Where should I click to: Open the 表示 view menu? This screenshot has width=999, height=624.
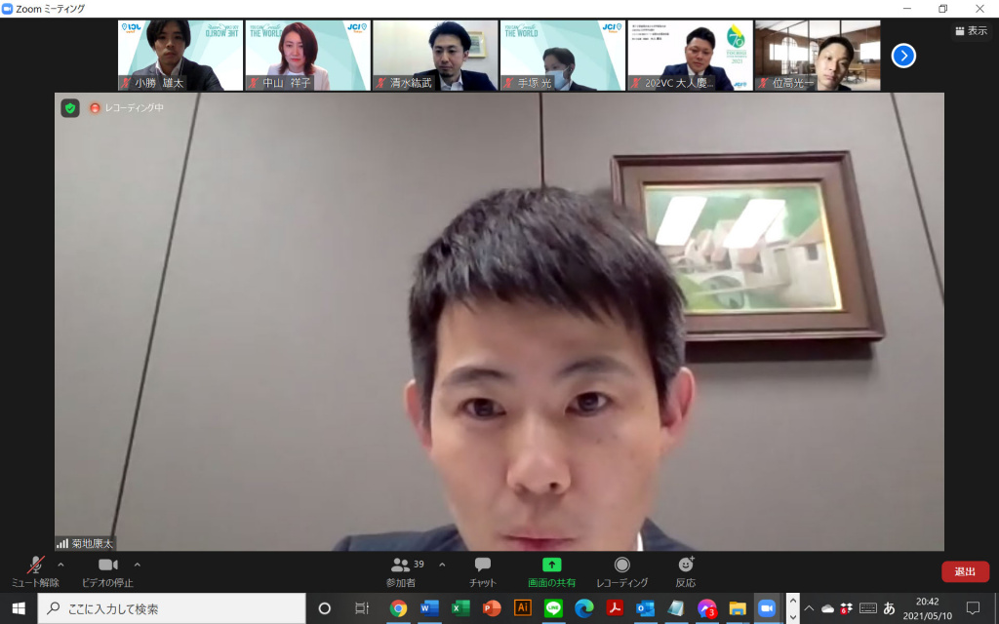point(971,30)
